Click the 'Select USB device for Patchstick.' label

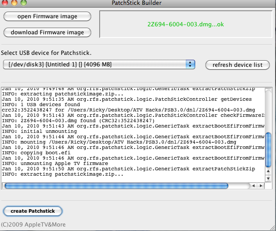click(x=46, y=53)
